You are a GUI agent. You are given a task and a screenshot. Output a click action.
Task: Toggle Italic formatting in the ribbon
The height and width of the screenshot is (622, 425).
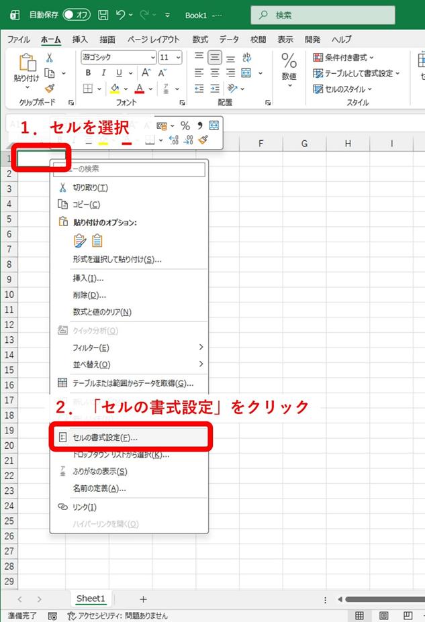[x=103, y=72]
